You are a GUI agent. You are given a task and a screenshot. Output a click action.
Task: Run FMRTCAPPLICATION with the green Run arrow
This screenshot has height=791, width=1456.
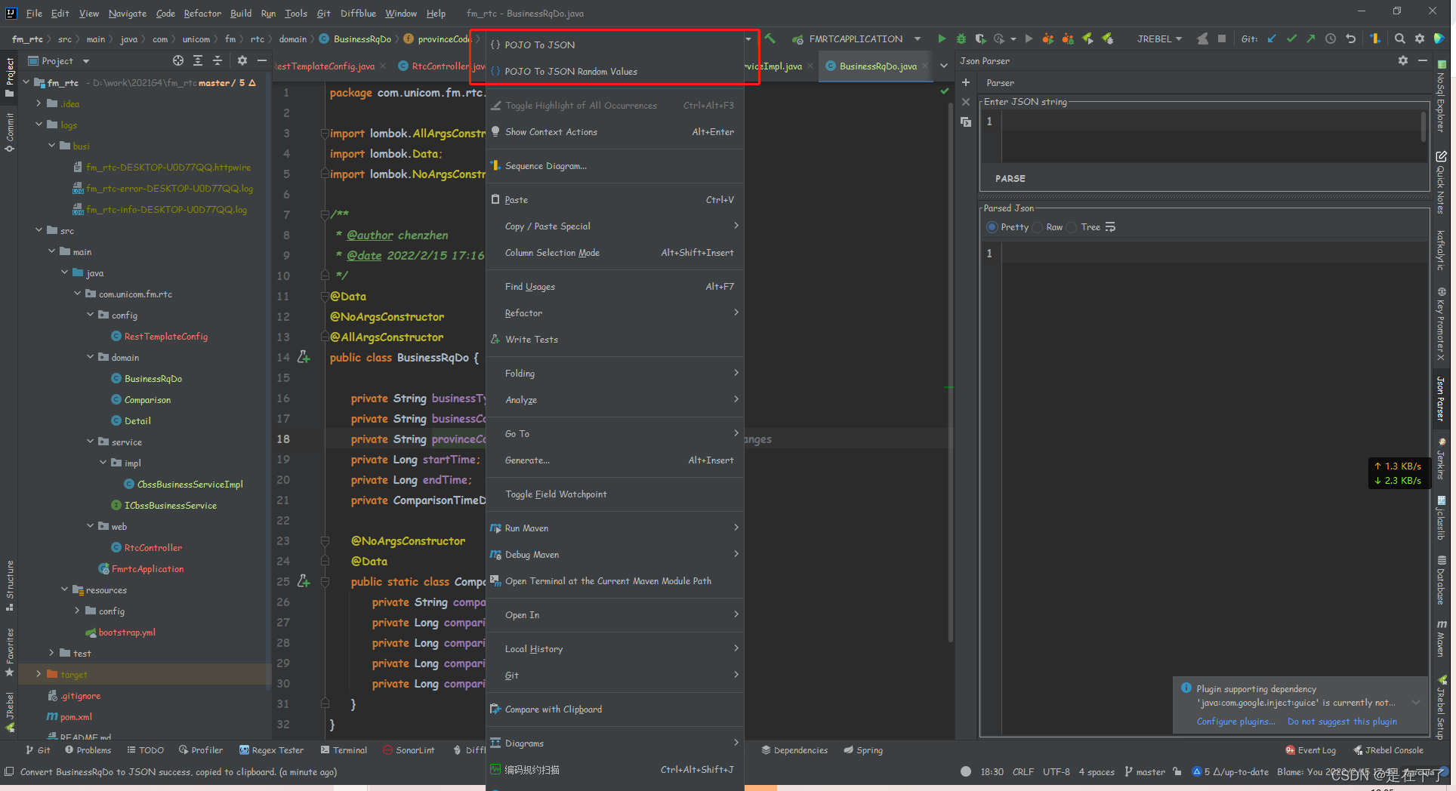[x=941, y=38]
